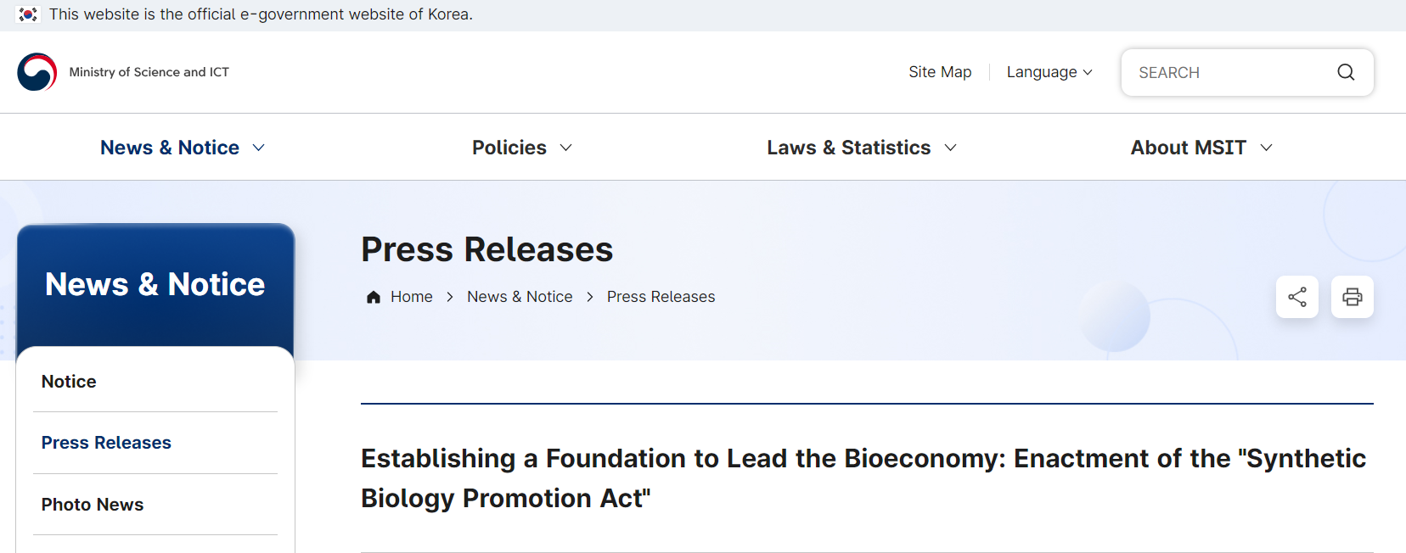Open Photo News in the sidebar
Viewport: 1406px width, 553px height.
(93, 505)
